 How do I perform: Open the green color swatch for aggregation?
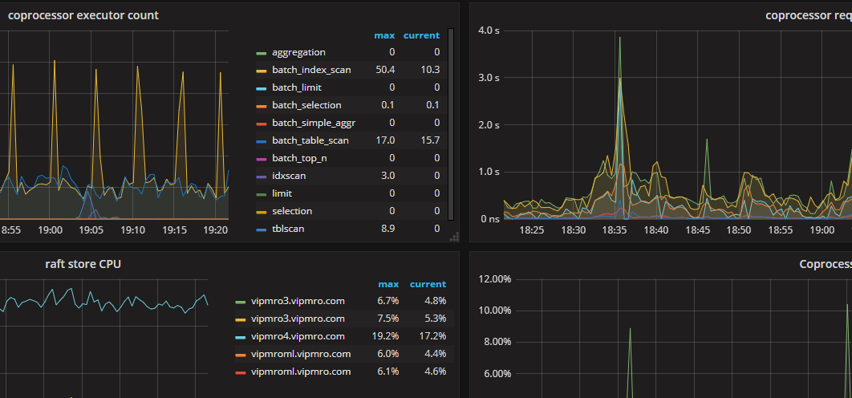pos(261,53)
